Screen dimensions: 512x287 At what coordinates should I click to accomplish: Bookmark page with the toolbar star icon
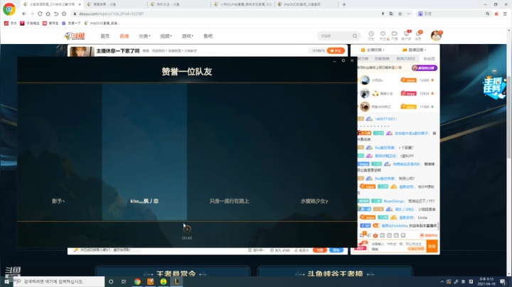point(64,13)
